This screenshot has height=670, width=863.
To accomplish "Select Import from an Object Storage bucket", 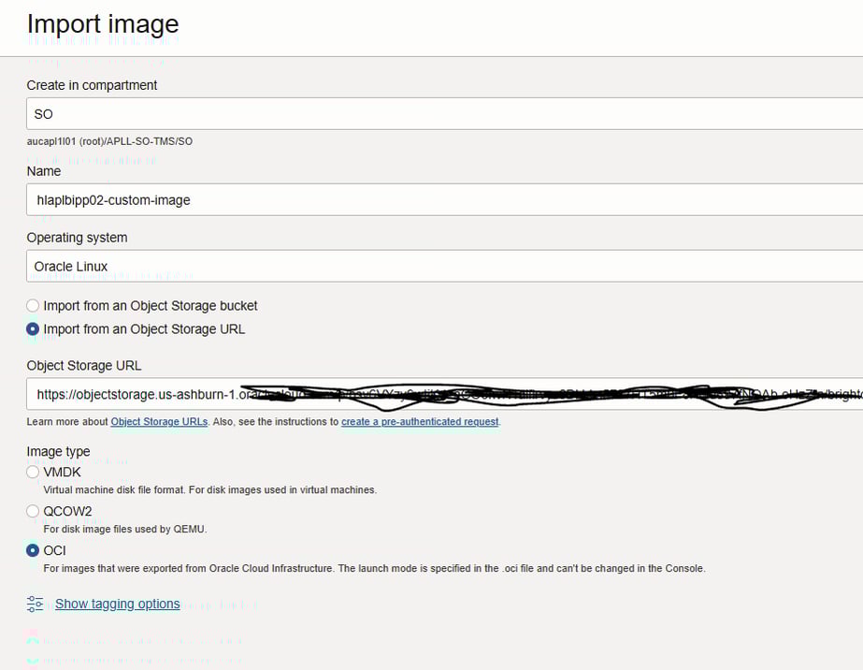I will (34, 306).
